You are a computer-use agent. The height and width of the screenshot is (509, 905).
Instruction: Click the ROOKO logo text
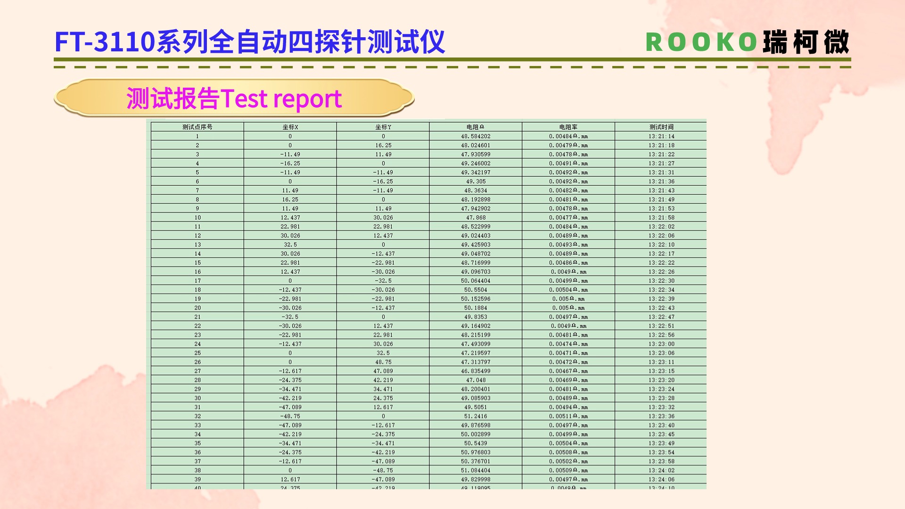tap(701, 42)
